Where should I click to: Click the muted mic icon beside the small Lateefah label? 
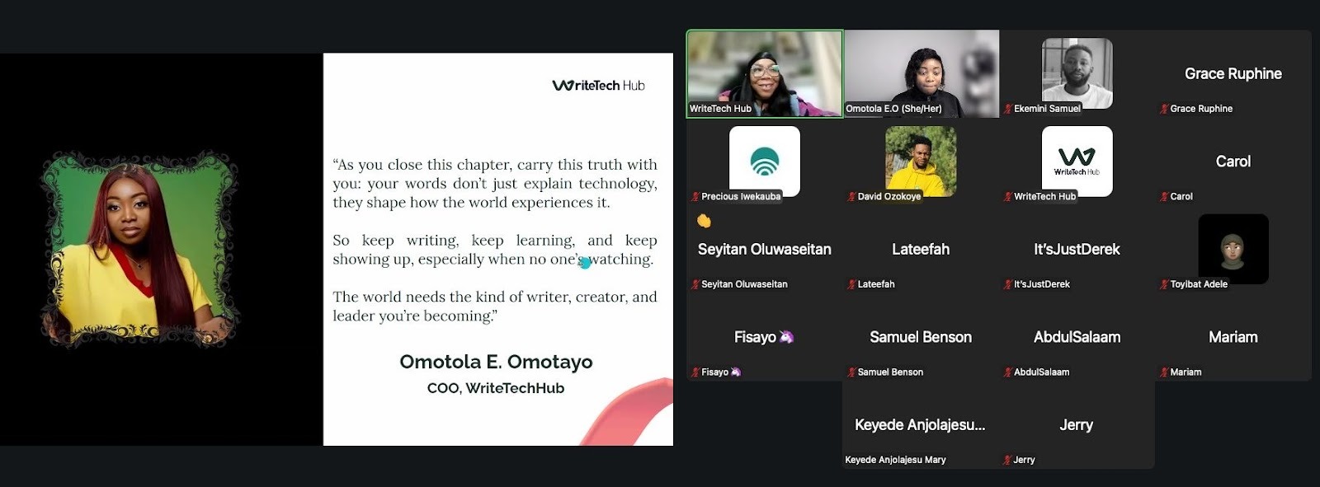point(851,284)
